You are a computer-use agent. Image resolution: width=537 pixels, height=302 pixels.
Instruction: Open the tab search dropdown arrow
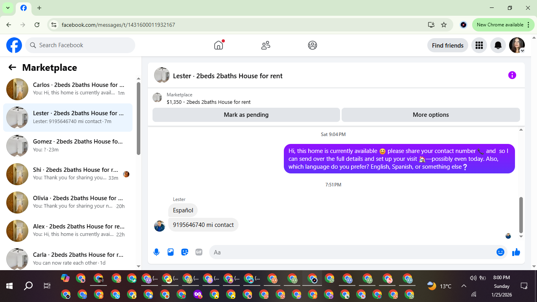pyautogui.click(x=7, y=8)
